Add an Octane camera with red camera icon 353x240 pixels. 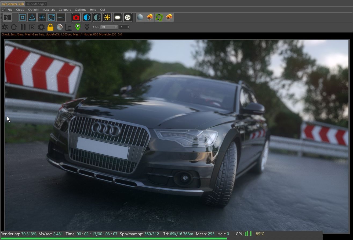click(x=76, y=18)
